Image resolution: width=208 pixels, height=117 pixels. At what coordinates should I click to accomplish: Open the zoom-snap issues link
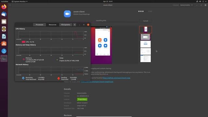[97, 82]
